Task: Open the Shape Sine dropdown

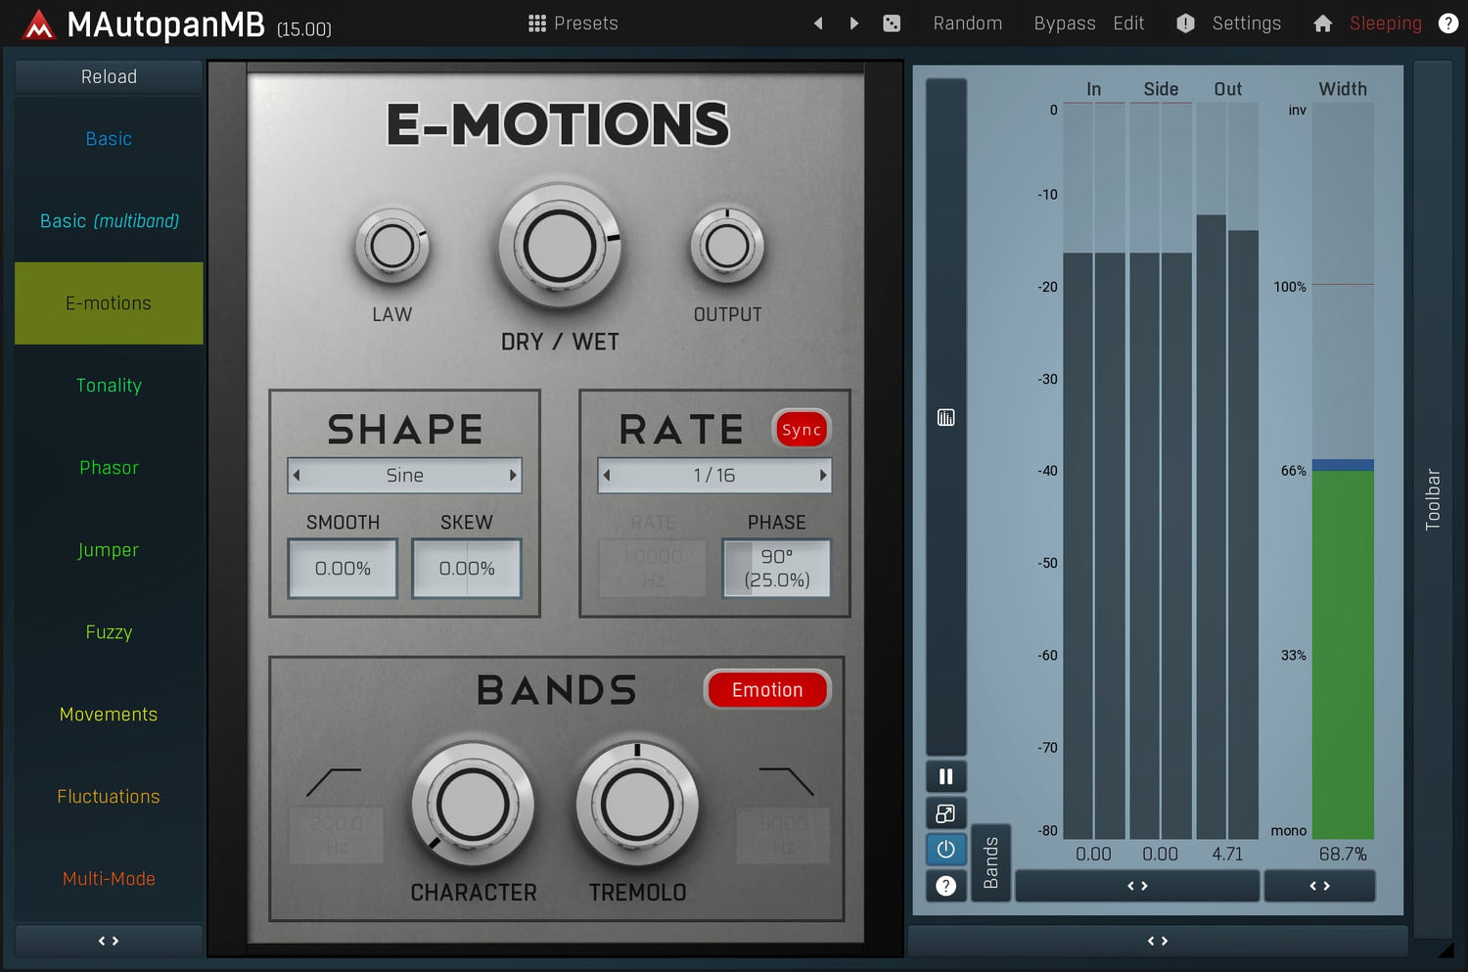Action: pos(404,476)
